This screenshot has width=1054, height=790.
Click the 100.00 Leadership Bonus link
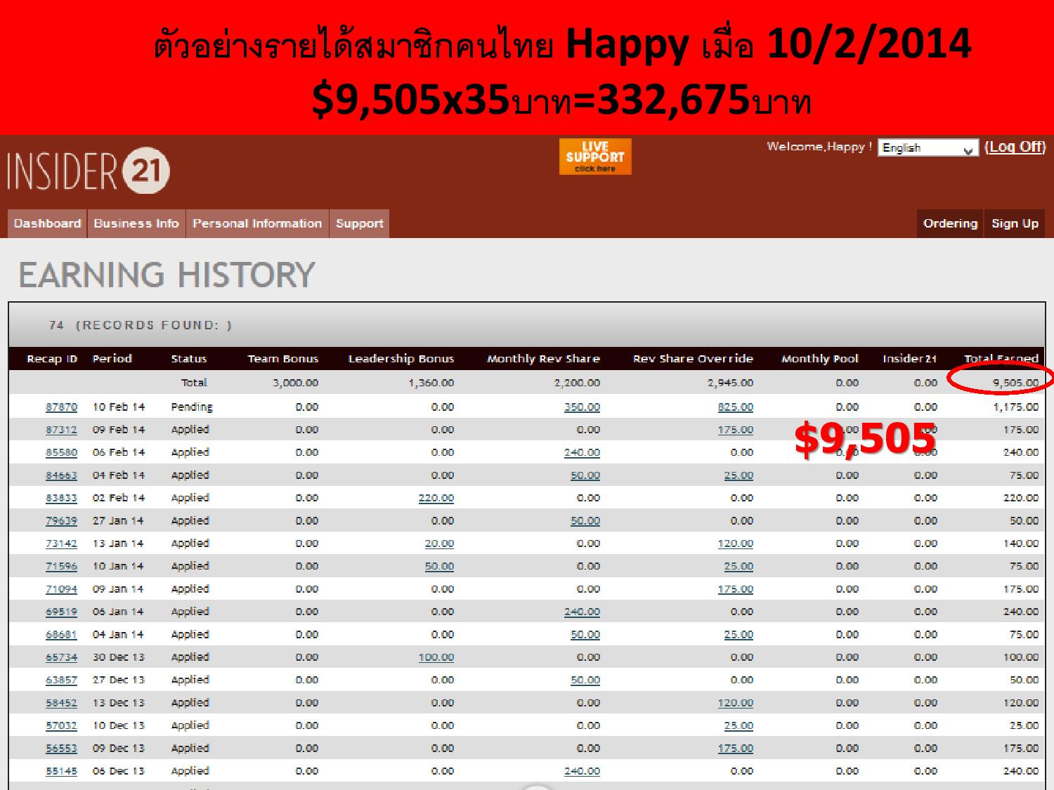click(x=436, y=657)
